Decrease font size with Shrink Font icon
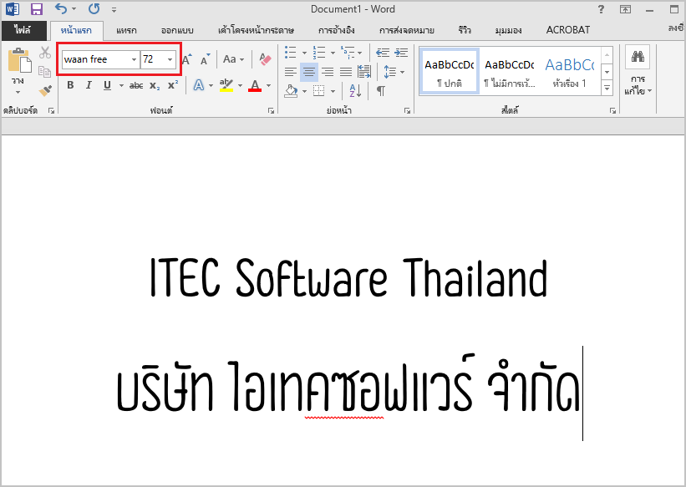Viewport: 686px width, 487px height. [x=206, y=59]
